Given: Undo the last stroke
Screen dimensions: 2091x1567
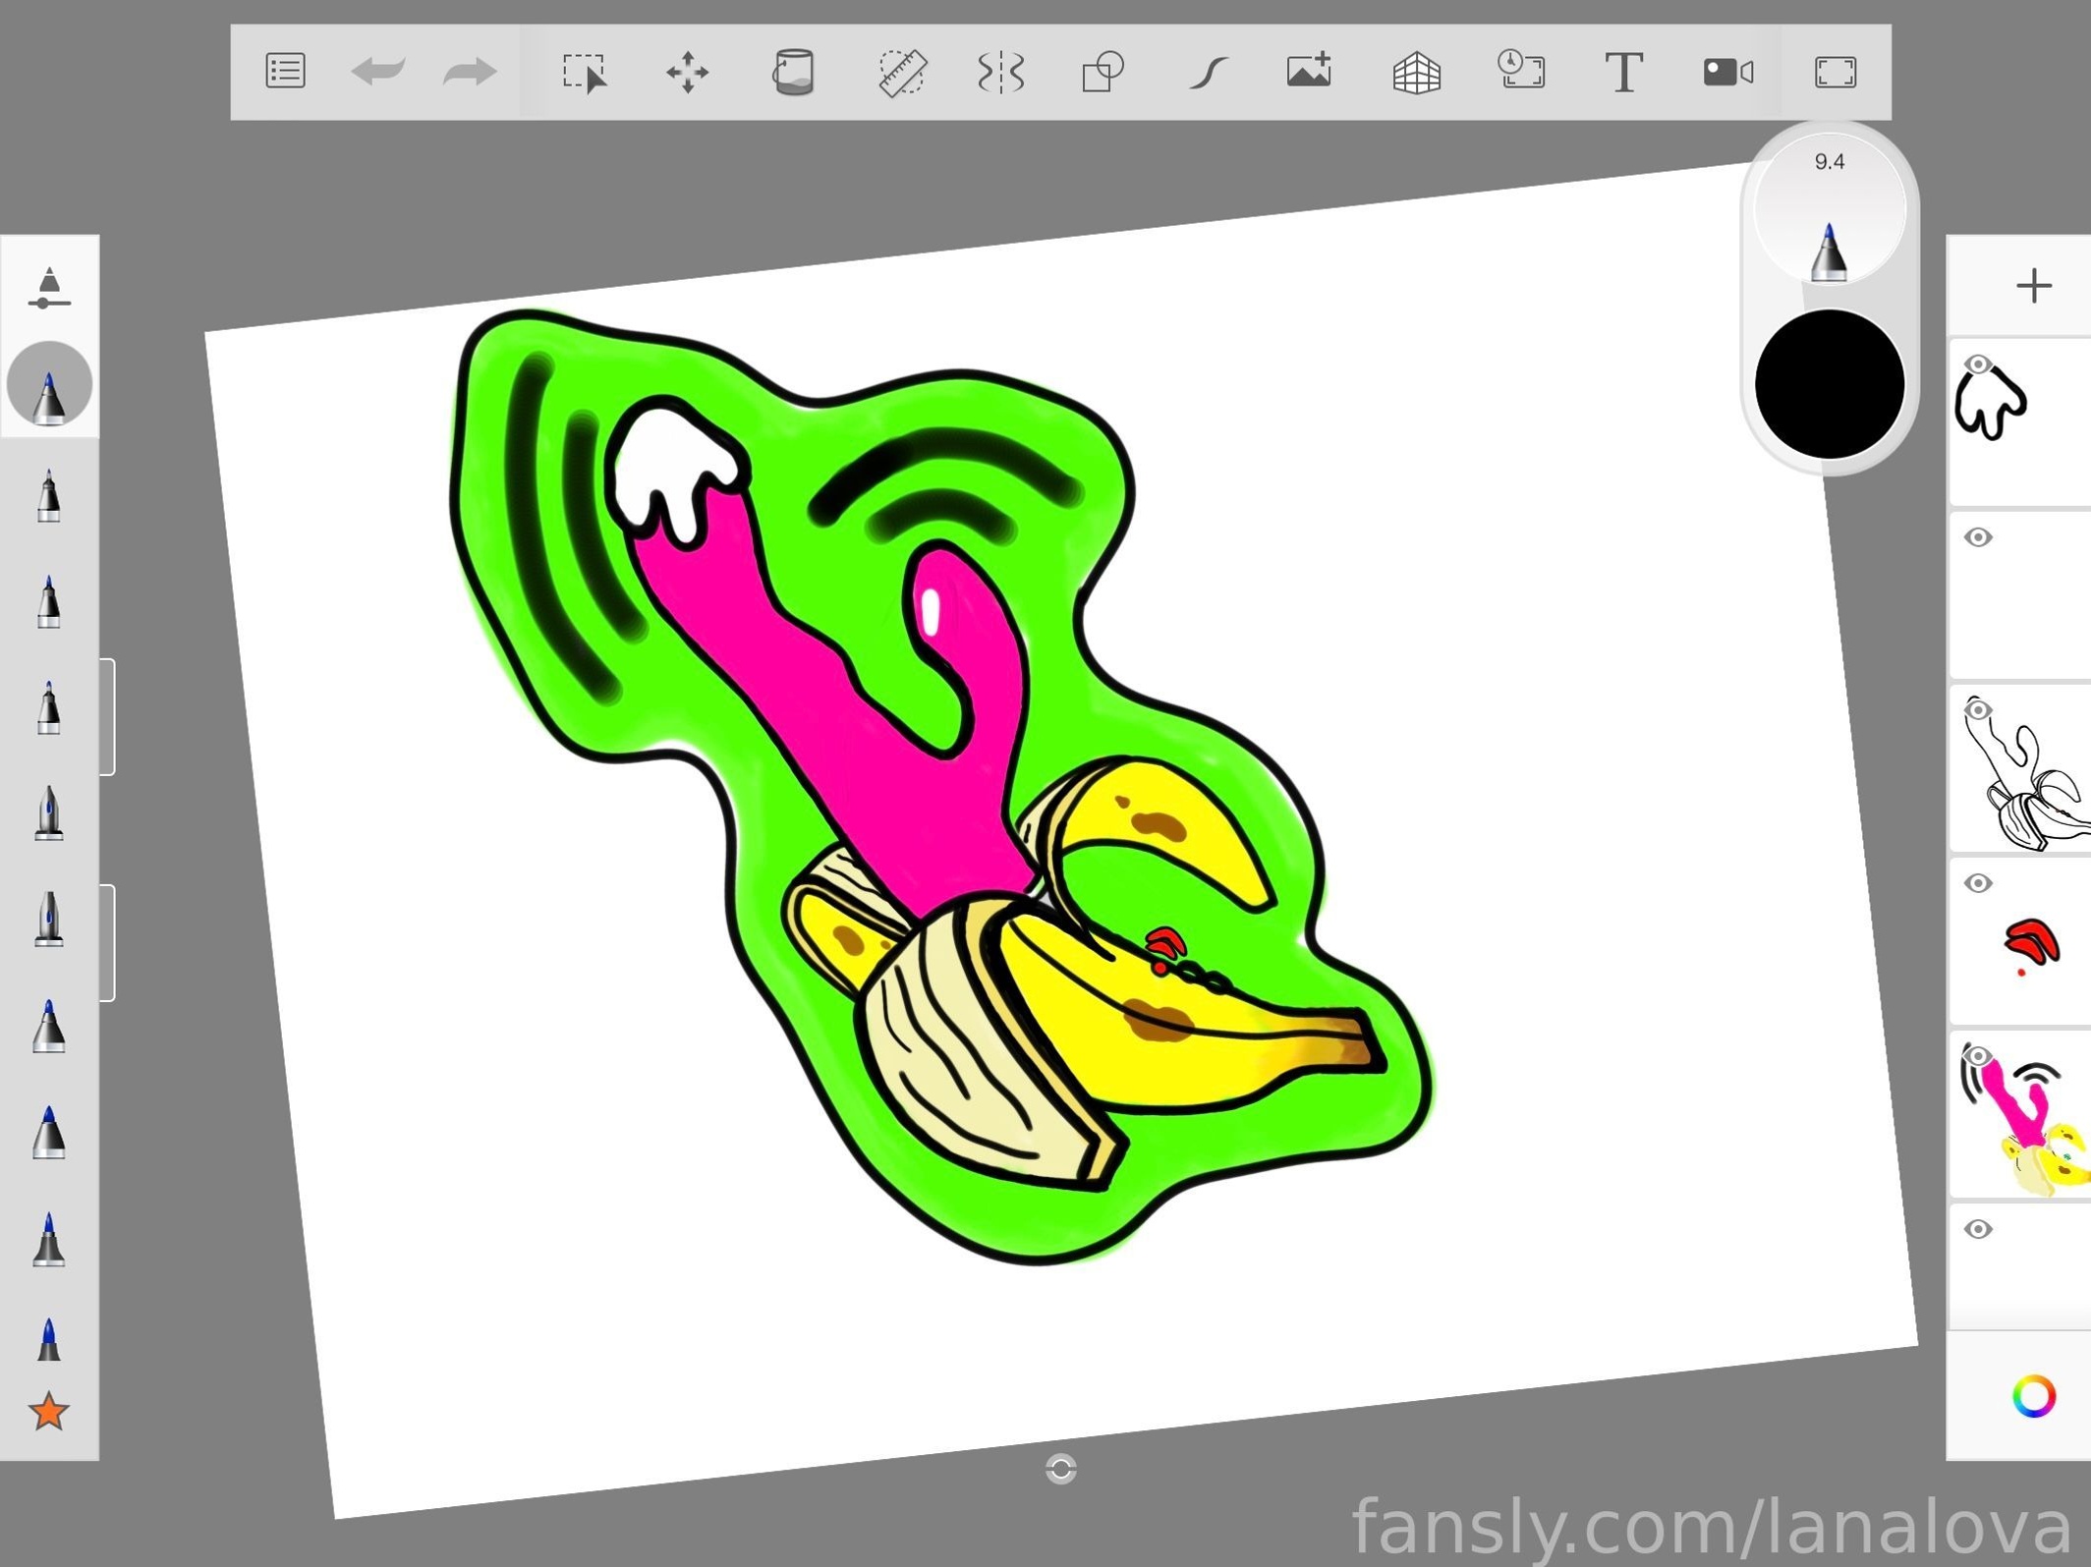Looking at the screenshot, I should coord(378,72).
